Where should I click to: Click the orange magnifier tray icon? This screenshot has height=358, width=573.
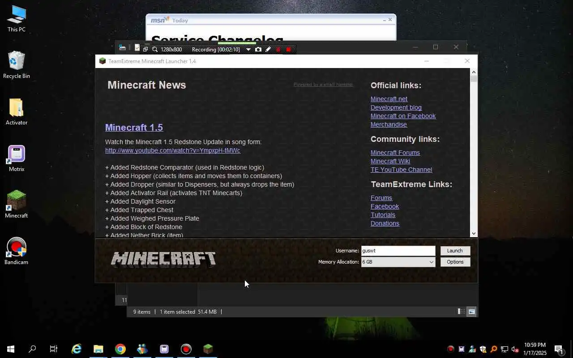494,349
